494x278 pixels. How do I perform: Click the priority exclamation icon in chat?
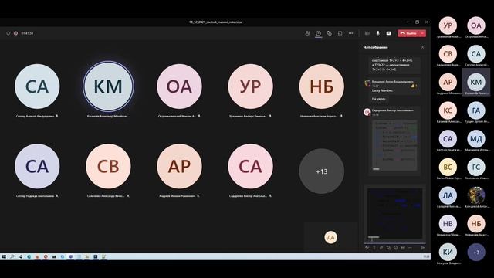tap(374, 248)
